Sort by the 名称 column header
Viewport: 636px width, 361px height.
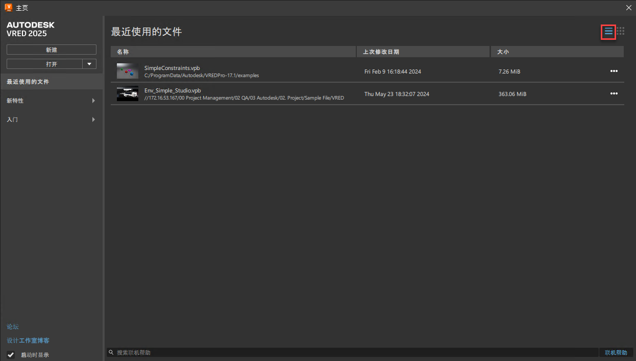233,52
